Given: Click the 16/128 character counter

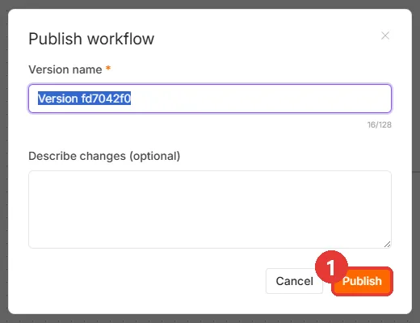Looking at the screenshot, I should pos(380,124).
